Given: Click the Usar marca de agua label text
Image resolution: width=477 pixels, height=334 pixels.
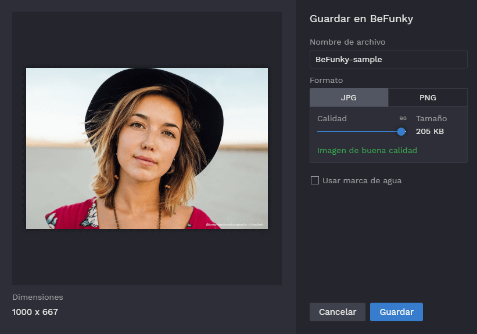Looking at the screenshot, I should pos(361,180).
